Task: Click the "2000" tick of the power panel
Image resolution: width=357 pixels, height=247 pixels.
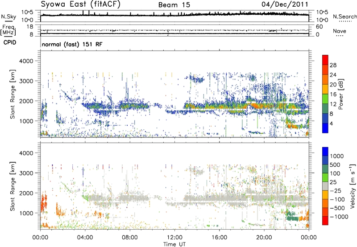Action: pos(26,101)
